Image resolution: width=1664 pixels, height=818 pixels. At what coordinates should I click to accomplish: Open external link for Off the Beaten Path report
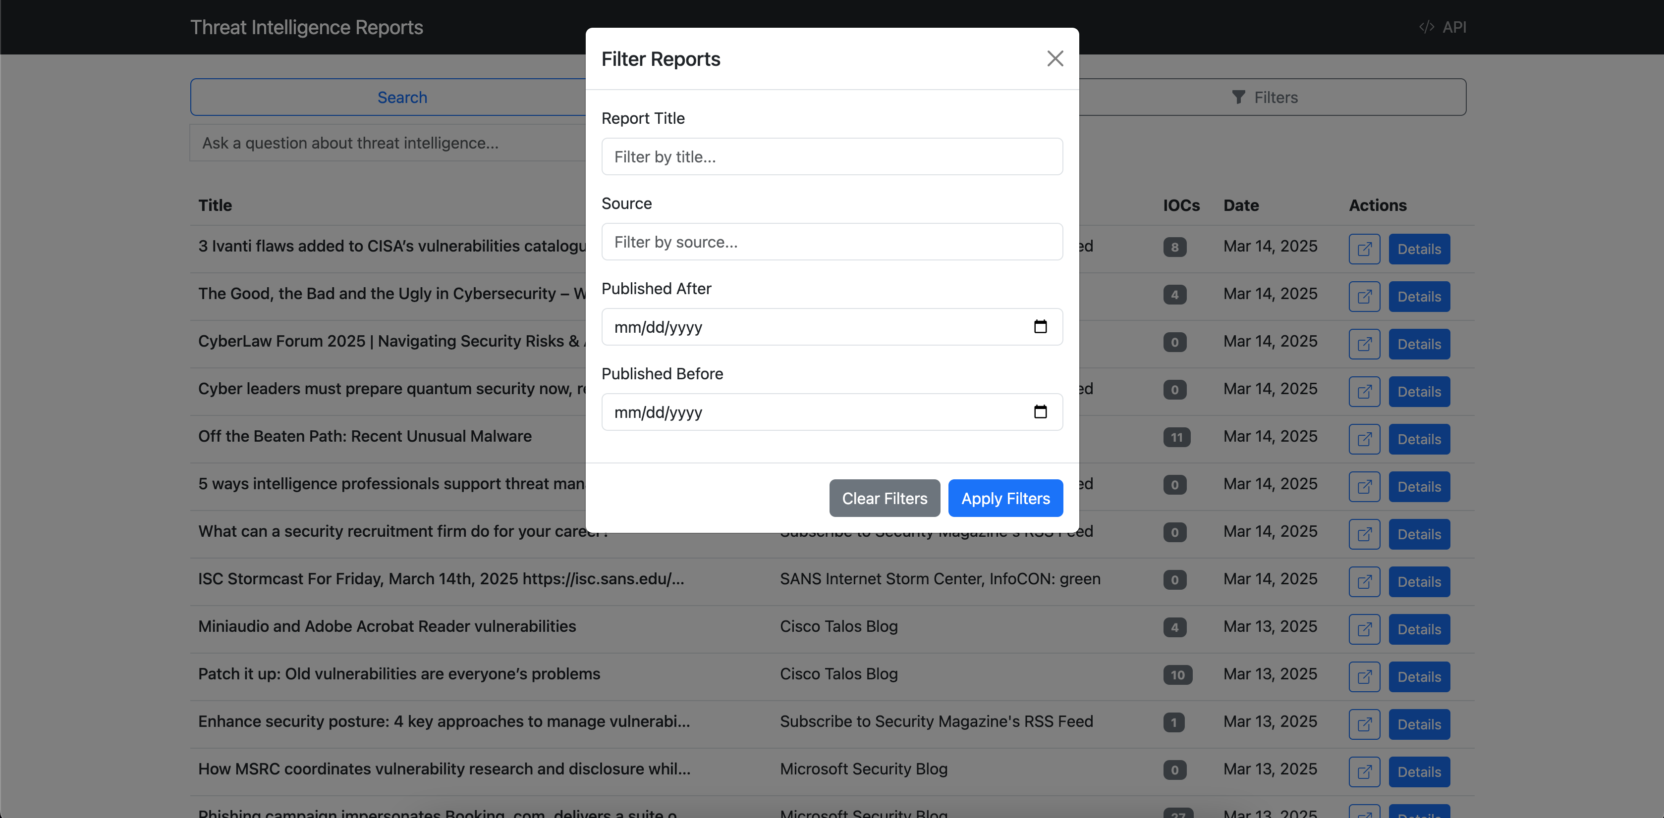tap(1364, 439)
